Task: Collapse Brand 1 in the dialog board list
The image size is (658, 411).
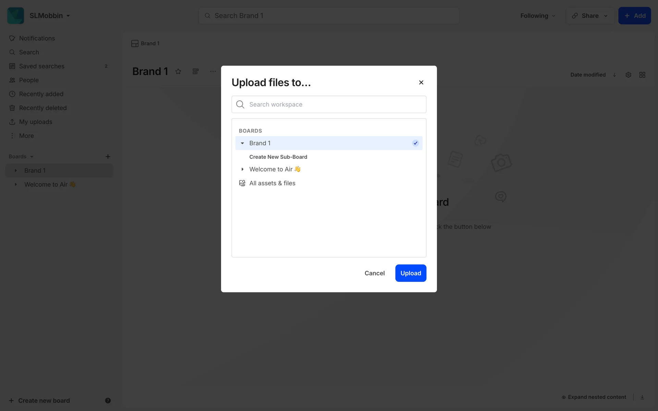Action: click(x=242, y=143)
